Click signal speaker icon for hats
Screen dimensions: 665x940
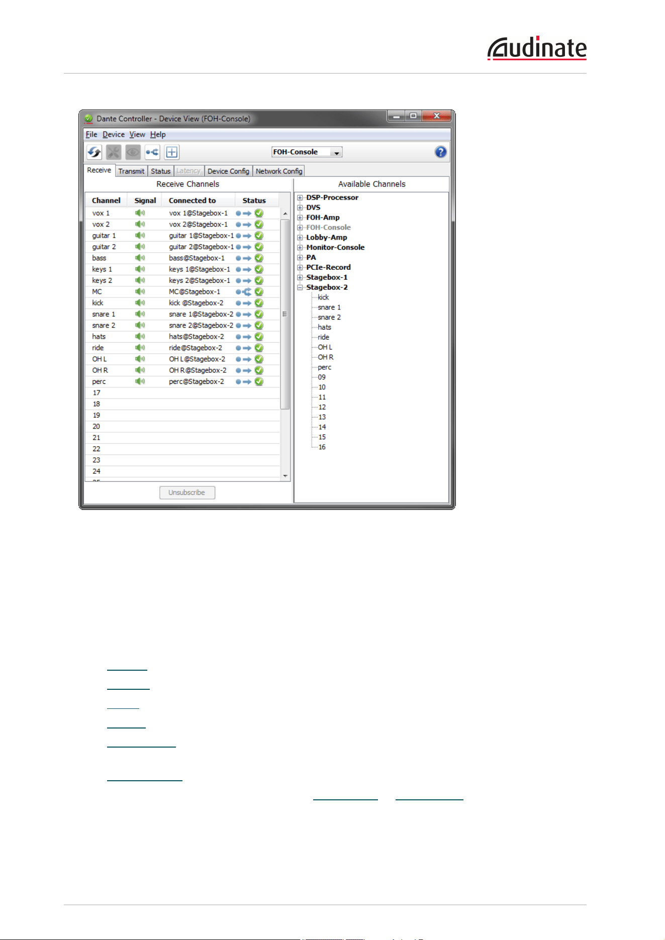coord(140,336)
